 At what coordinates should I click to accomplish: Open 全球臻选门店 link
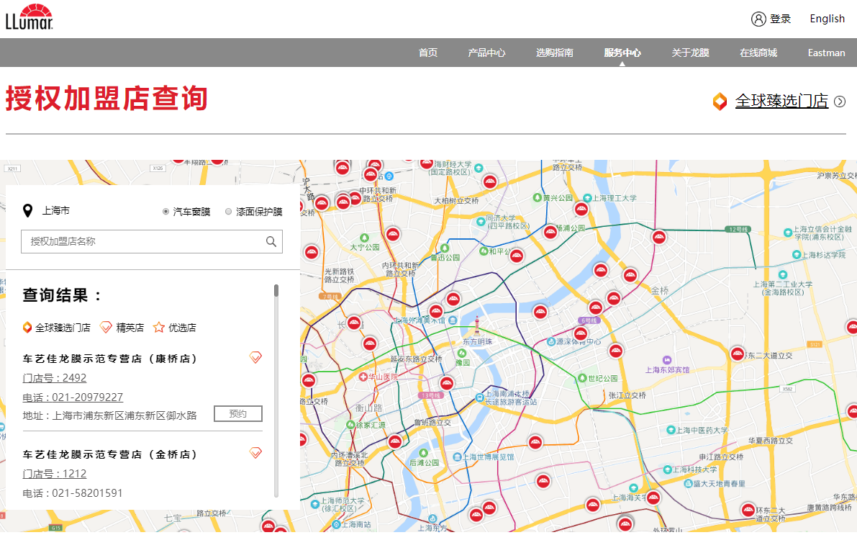pyautogui.click(x=781, y=102)
